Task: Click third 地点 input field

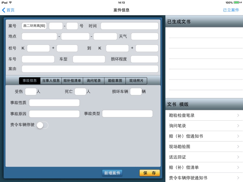Action: (105, 36)
